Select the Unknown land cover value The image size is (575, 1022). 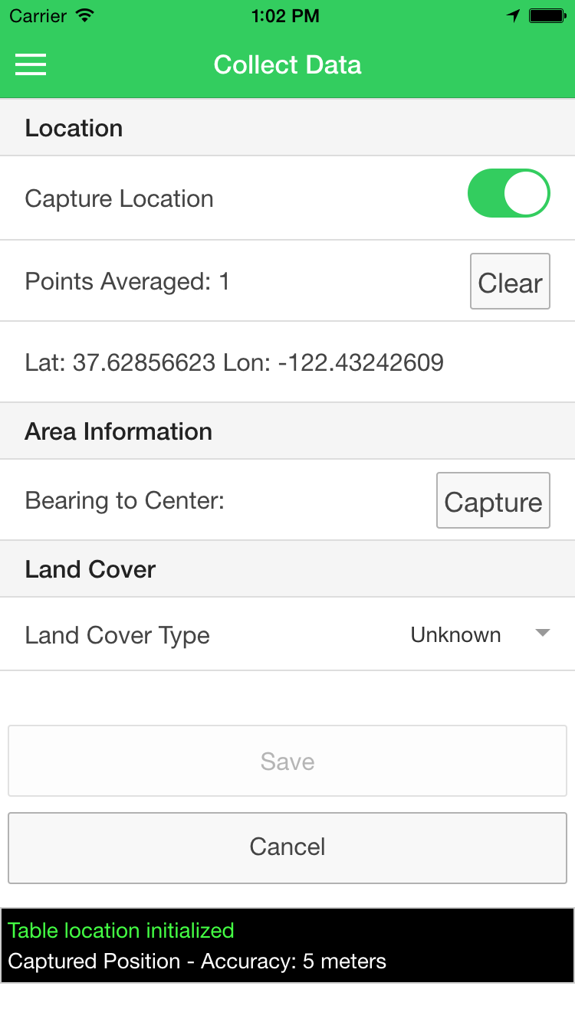pyautogui.click(x=455, y=635)
